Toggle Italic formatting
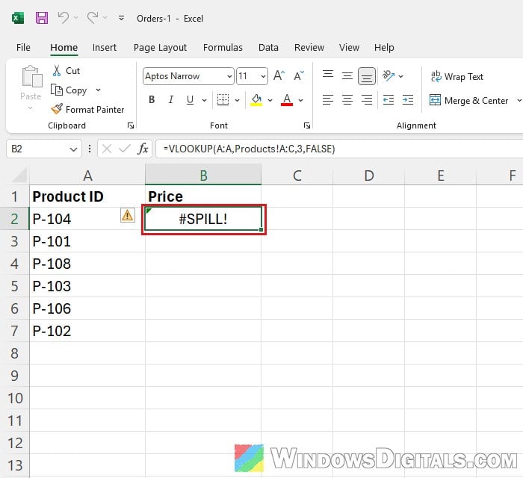Viewport: 523px width, 478px height. 171,99
